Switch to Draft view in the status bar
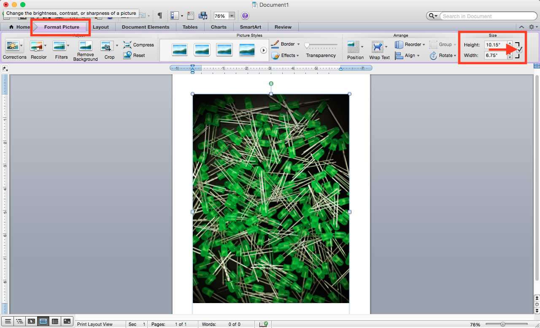Image resolution: width=540 pixels, height=328 pixels. [8, 321]
